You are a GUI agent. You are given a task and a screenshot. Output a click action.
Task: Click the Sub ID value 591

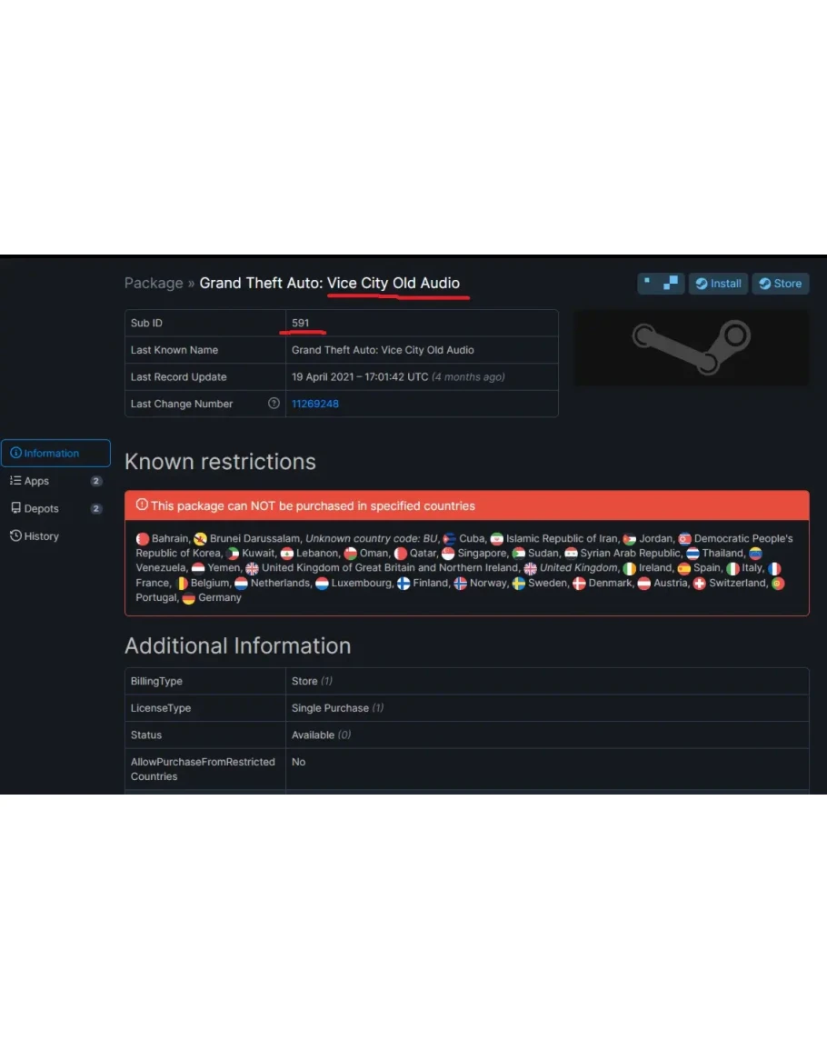point(300,324)
